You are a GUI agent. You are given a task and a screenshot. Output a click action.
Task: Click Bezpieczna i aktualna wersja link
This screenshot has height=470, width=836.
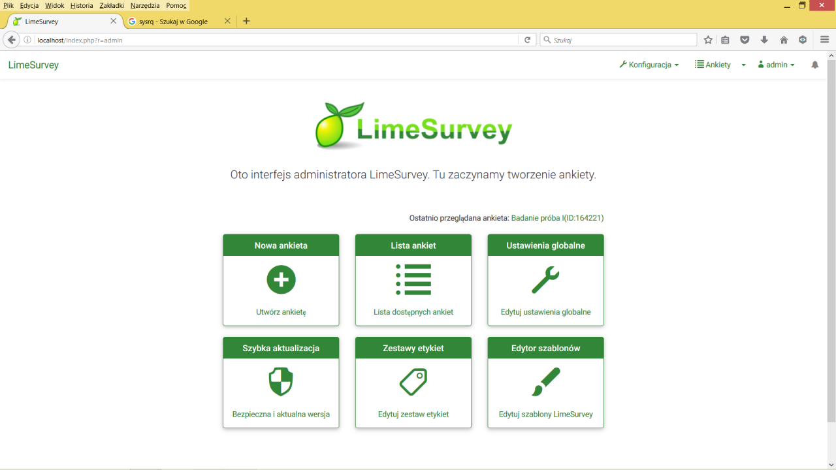[x=281, y=414]
